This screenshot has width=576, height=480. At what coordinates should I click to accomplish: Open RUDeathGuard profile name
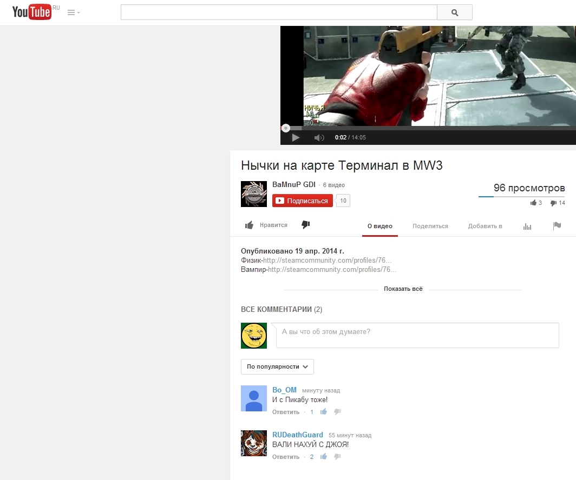[x=298, y=435]
